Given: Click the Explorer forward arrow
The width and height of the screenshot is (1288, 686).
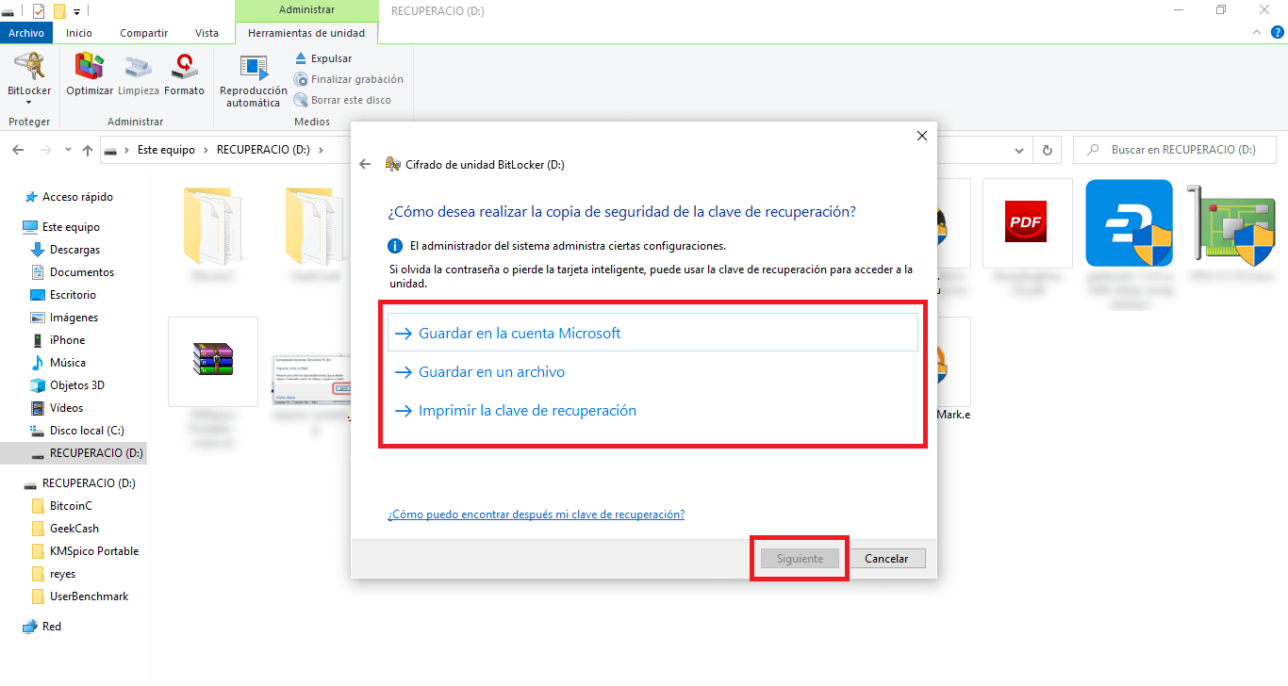Looking at the screenshot, I should pos(44,150).
